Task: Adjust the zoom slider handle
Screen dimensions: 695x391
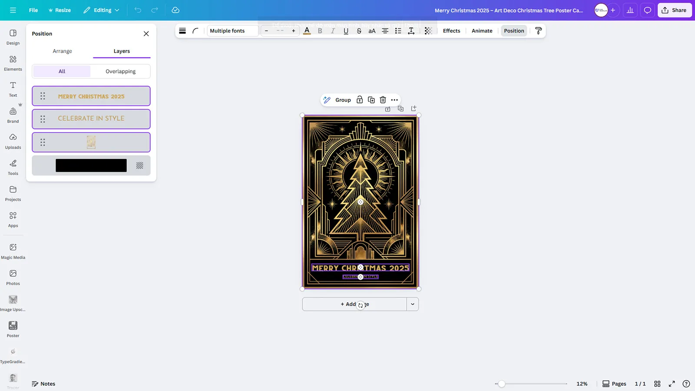Action: pos(502,384)
